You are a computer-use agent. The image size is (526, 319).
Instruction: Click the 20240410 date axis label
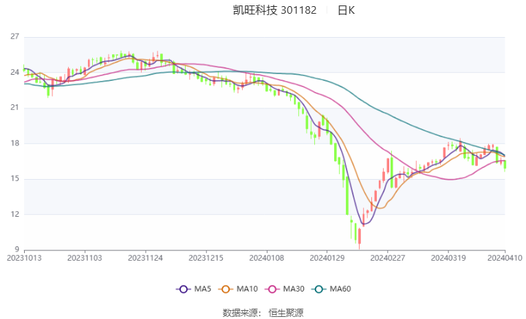(x=505, y=259)
